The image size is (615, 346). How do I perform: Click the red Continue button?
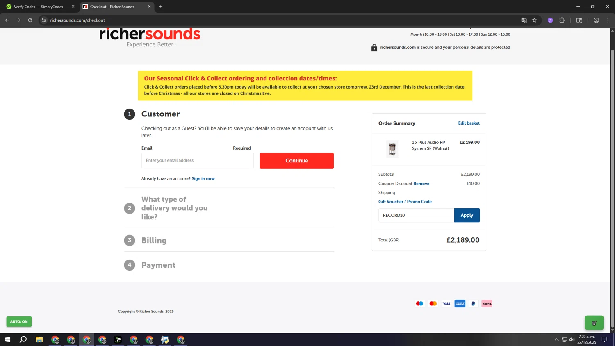[x=296, y=161]
